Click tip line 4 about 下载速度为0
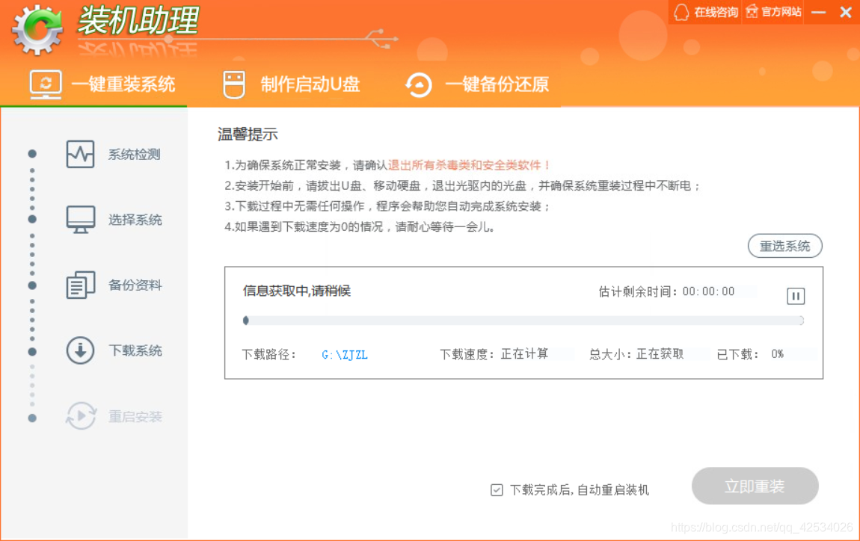860x541 pixels. 360,227
